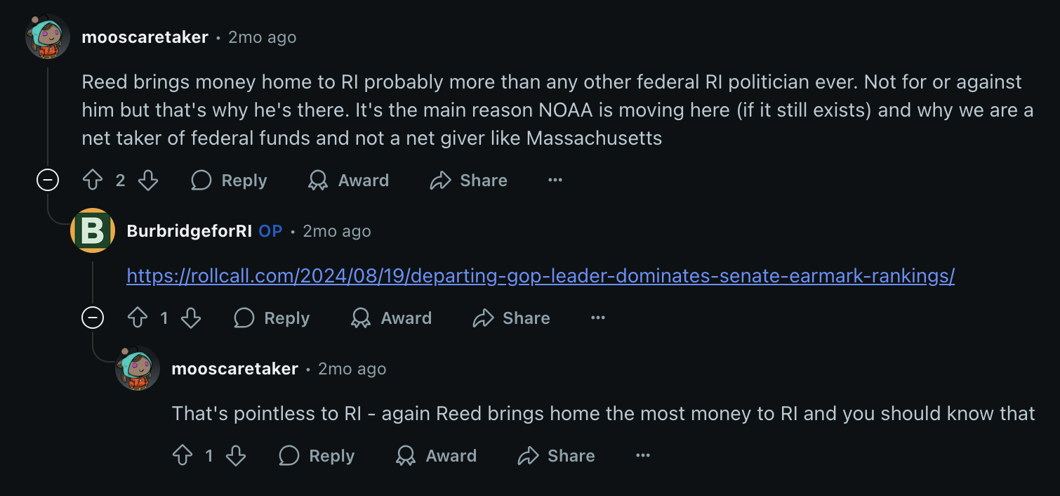Collapse the top-level mooscaretaker comment thread
1060x496 pixels.
48,181
